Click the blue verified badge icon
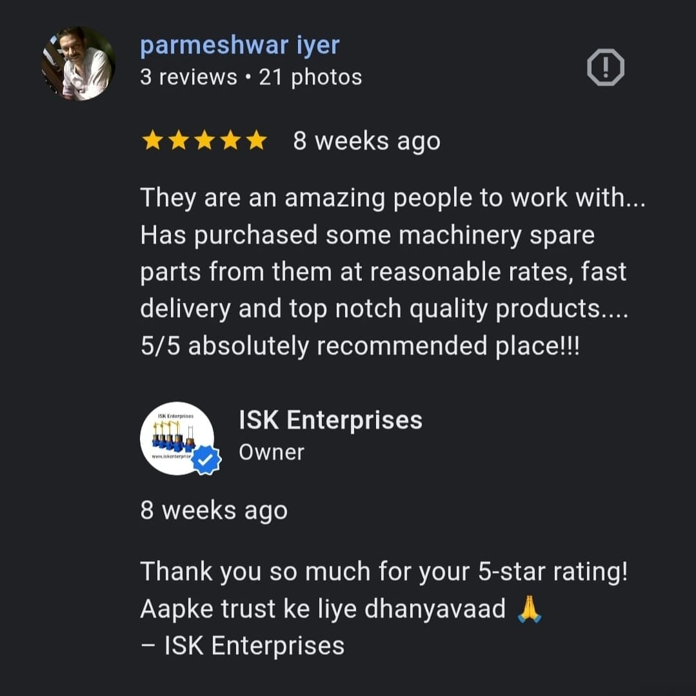Image resolution: width=696 pixels, height=696 pixels. point(206,460)
